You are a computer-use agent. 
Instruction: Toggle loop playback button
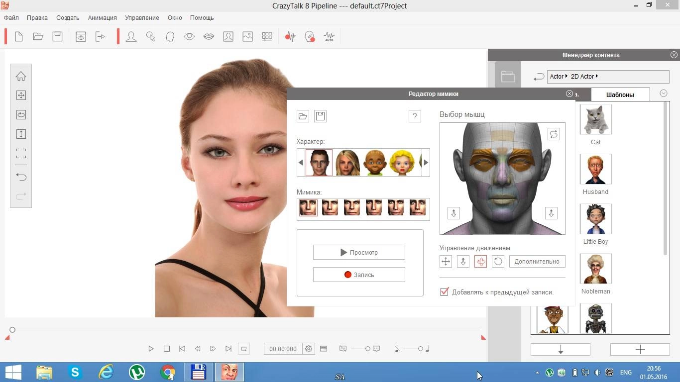tap(244, 349)
